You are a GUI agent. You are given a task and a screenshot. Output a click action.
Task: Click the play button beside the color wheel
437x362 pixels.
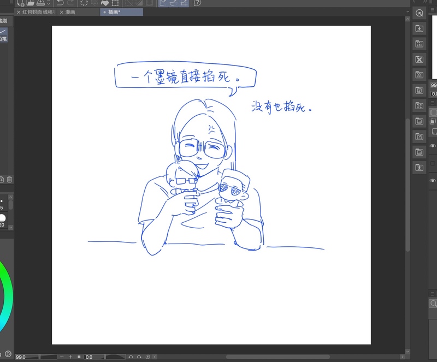(x=8, y=354)
